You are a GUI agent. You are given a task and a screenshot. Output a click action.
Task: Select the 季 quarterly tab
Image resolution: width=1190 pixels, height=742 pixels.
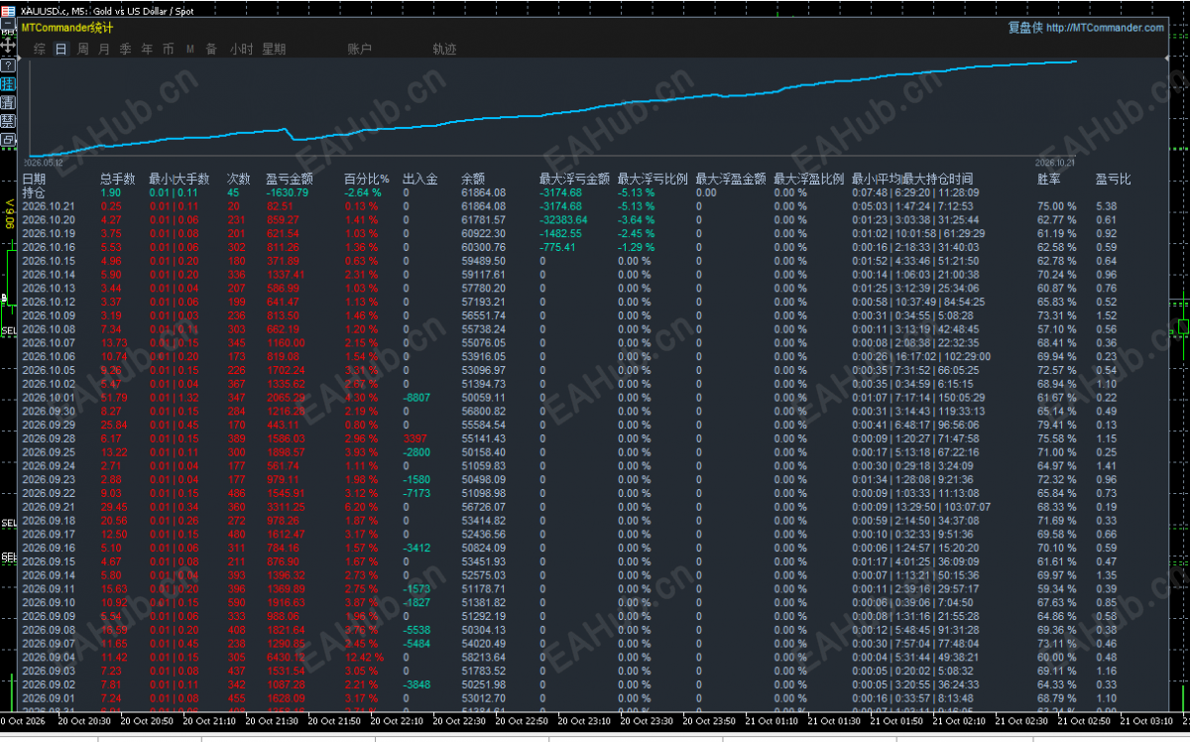tap(126, 49)
